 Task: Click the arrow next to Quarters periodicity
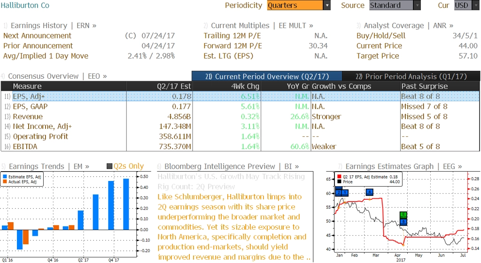327,5
